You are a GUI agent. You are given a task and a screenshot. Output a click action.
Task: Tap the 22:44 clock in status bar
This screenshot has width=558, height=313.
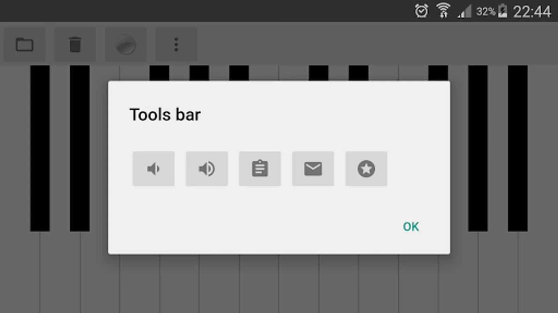pyautogui.click(x=532, y=11)
